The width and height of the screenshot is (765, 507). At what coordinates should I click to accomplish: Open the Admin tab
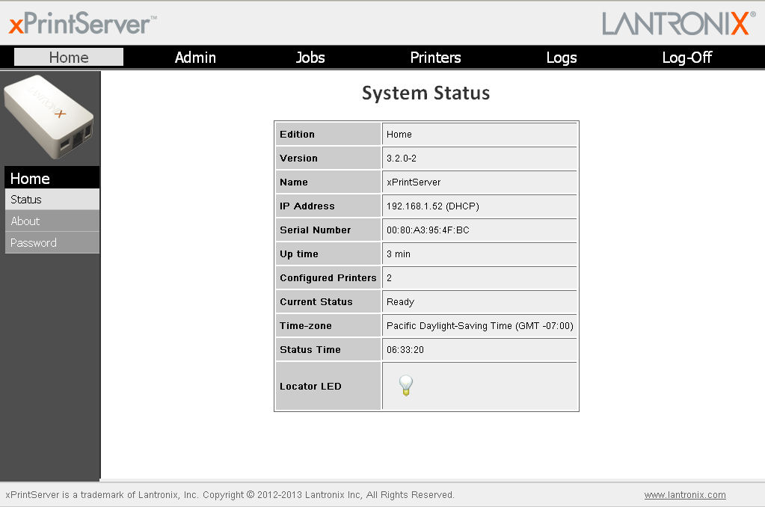coord(195,58)
